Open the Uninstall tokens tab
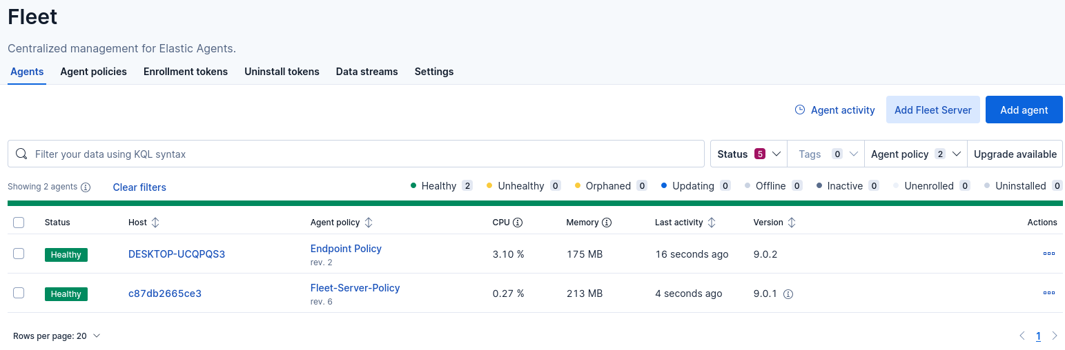Viewport: 1065px width, 350px height. pos(282,72)
